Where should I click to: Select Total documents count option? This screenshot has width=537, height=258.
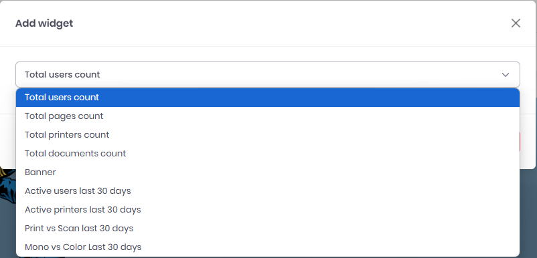click(x=268, y=154)
